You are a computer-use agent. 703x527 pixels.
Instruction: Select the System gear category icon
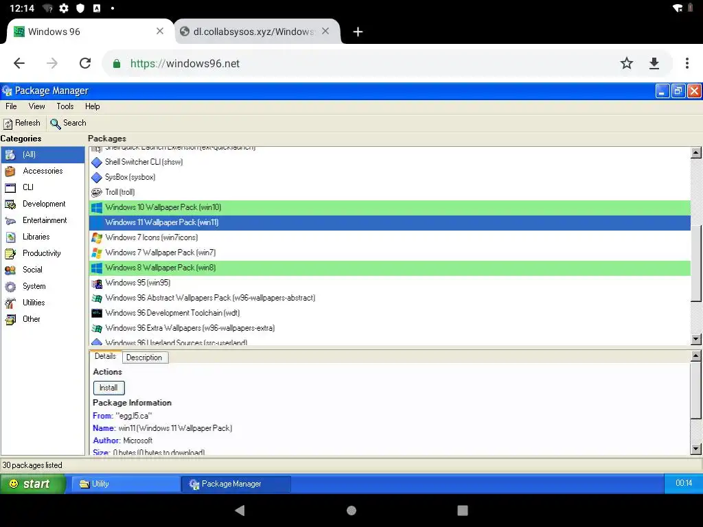(x=10, y=286)
